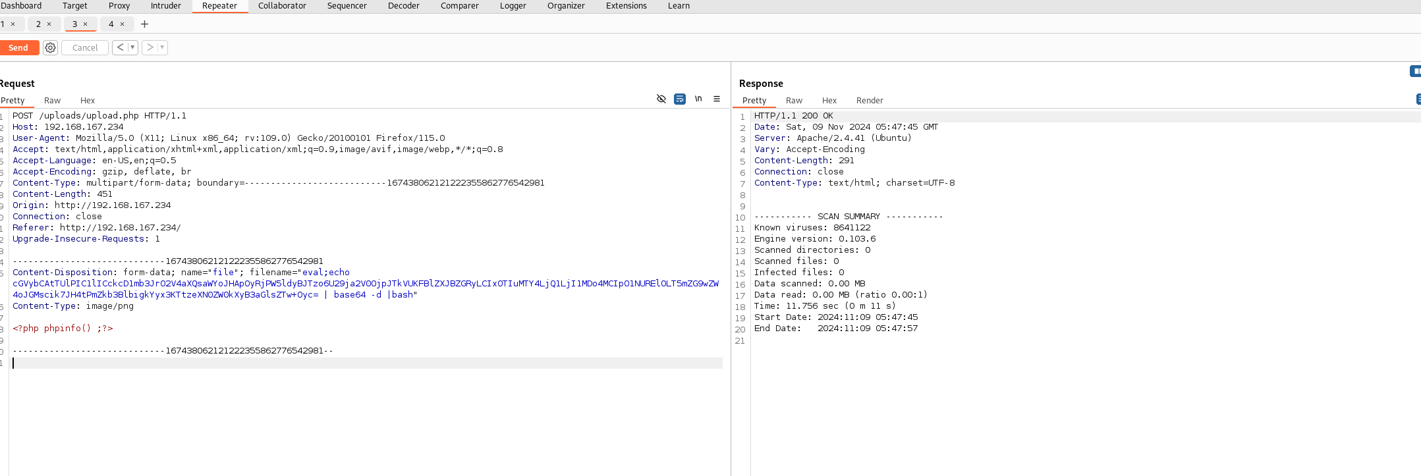Switch response to Raw view

pyautogui.click(x=794, y=101)
